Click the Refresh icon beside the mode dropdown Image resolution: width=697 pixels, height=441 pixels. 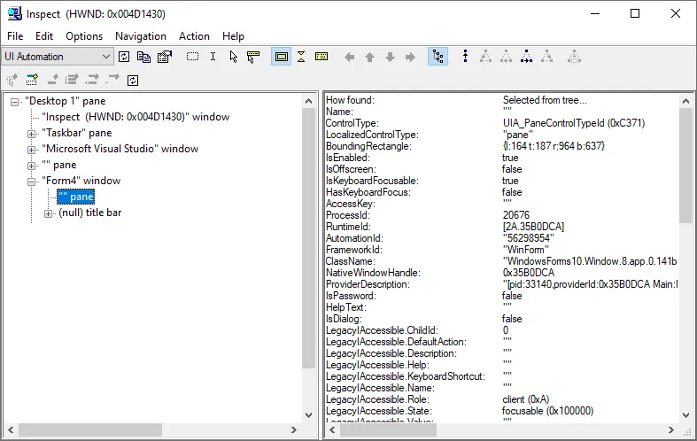click(x=124, y=57)
